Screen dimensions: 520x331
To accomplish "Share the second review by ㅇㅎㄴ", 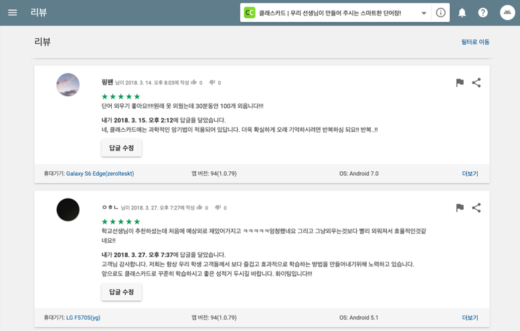I will coord(476,208).
